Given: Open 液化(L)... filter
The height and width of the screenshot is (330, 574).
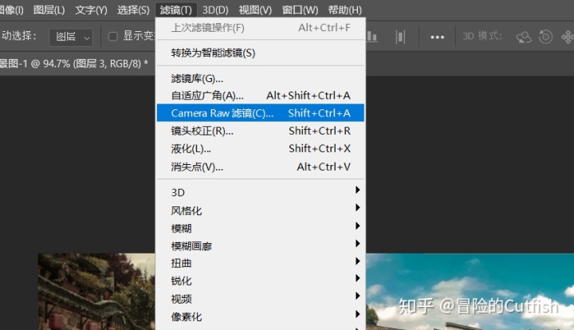Looking at the screenshot, I should (260, 148).
